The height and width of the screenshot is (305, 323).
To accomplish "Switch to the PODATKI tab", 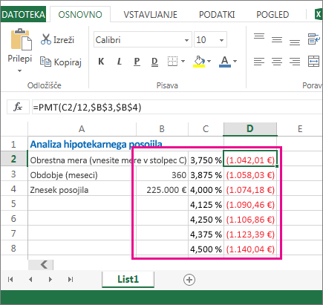I will [x=217, y=15].
